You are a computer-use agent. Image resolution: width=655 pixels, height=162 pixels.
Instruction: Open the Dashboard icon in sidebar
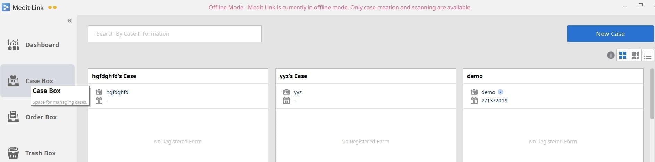[13, 45]
